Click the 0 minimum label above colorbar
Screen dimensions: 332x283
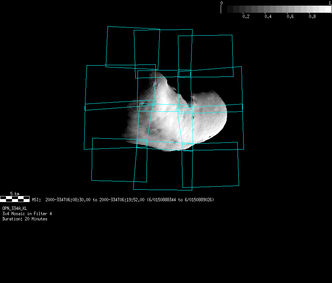(221, 3)
